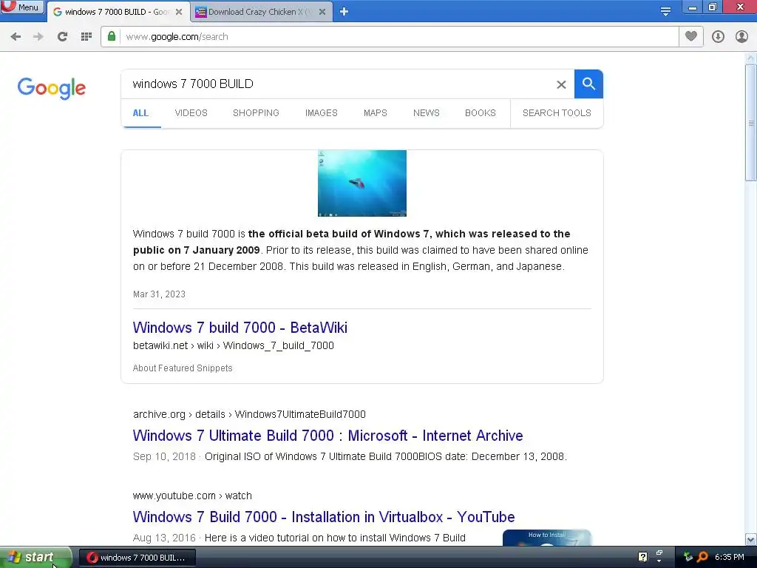Click the Google logo
This screenshot has width=757, height=568.
52,88
